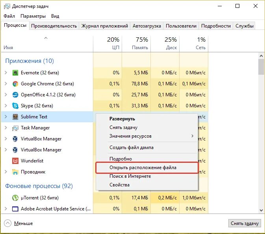Click the OpenOffice 4.1.2 icon
The height and width of the screenshot is (234, 265).
click(15, 95)
